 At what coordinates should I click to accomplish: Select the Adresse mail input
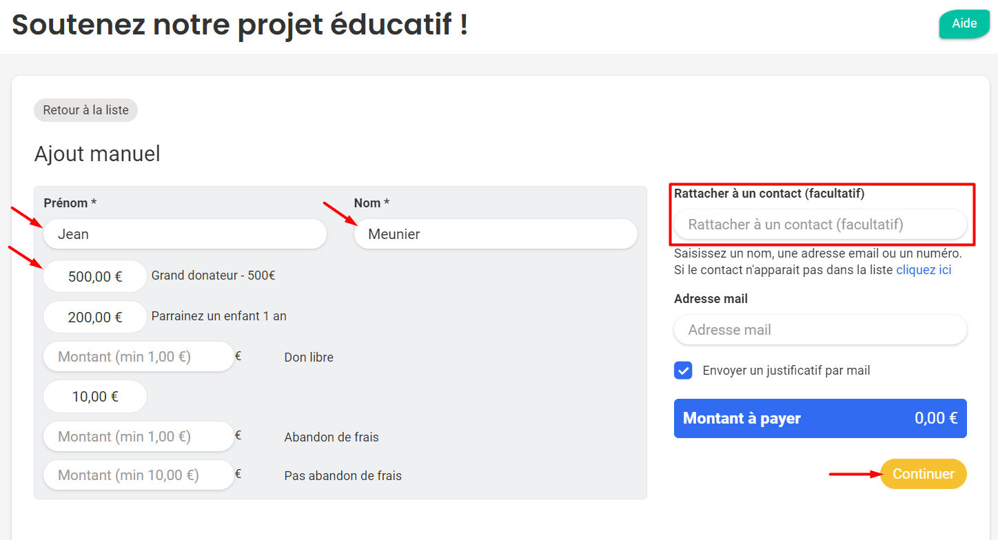click(x=820, y=330)
